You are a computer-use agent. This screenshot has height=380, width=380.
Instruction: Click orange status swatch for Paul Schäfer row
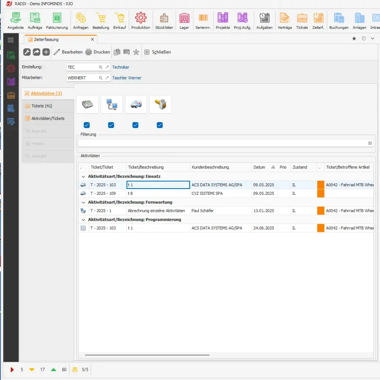click(x=321, y=211)
